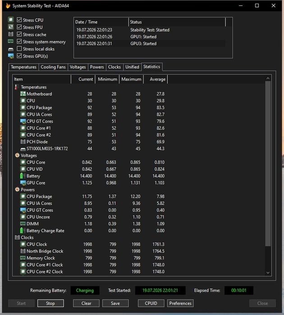Click the Battery Charge Rate battery icon

point(23,230)
